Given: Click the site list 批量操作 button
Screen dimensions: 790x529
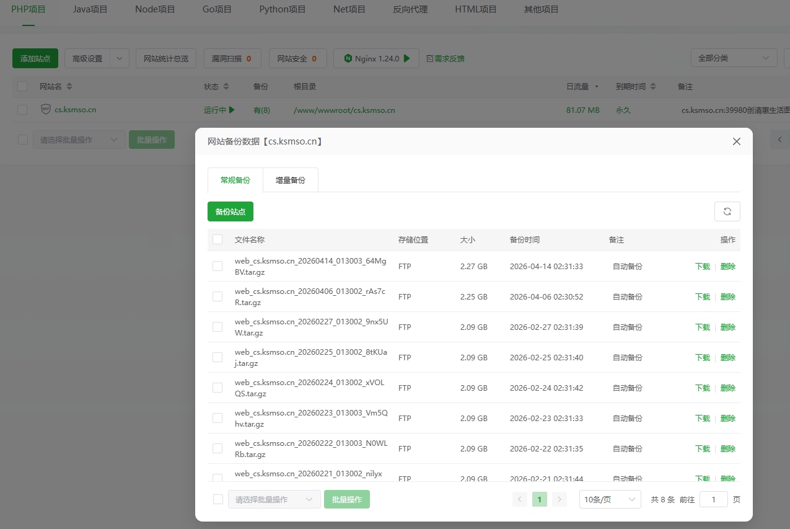Looking at the screenshot, I should pyautogui.click(x=152, y=140).
